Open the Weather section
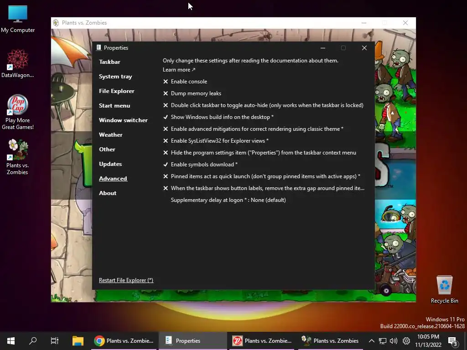This screenshot has width=467, height=350. [110, 135]
